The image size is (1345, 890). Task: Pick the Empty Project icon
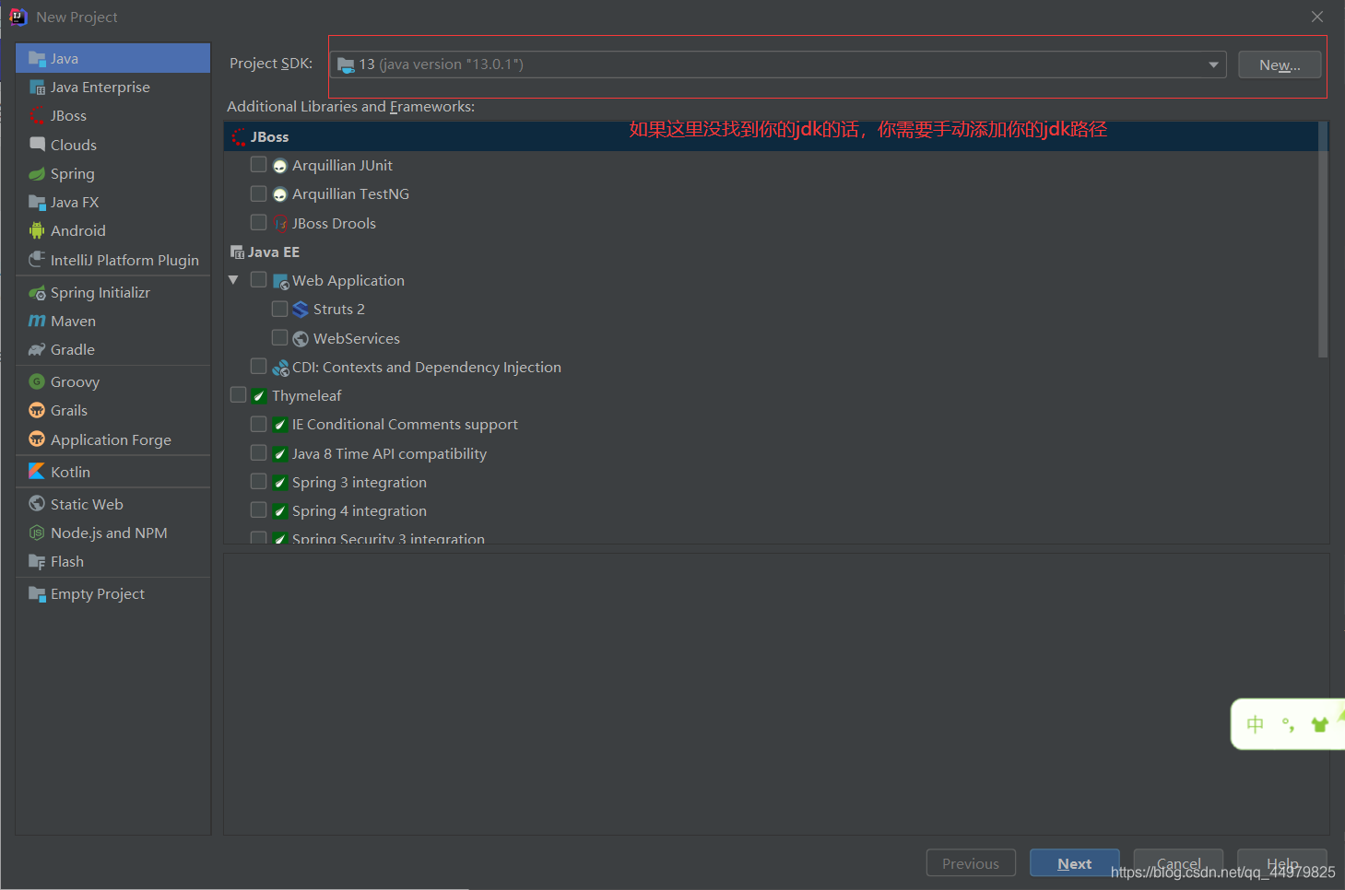click(37, 593)
